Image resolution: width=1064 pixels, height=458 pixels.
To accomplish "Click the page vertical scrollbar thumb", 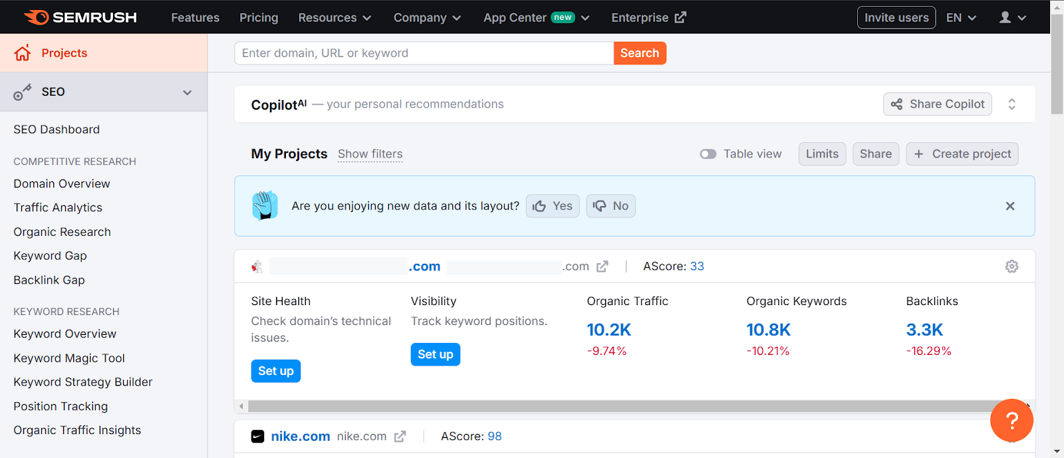I will (1057, 63).
